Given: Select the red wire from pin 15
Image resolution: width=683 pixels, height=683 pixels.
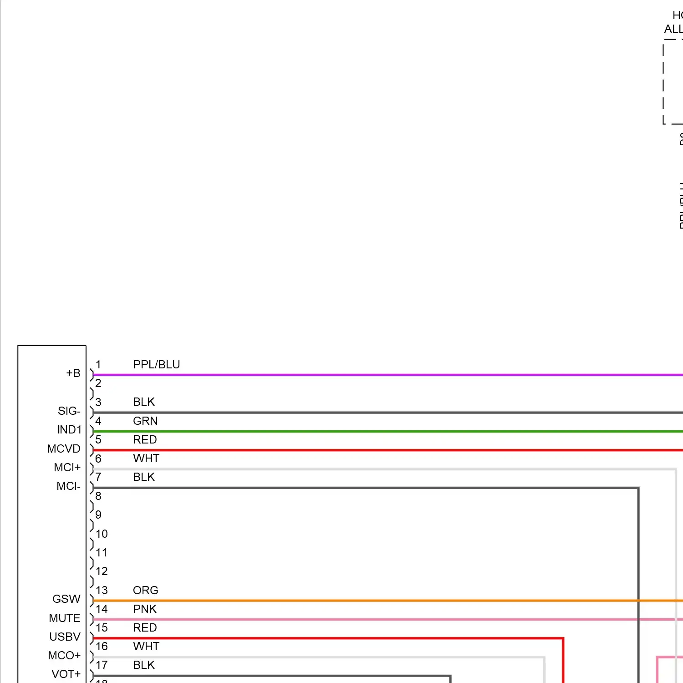Looking at the screenshot, I should pyautogui.click(x=328, y=638).
